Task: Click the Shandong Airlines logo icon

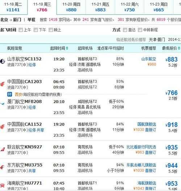Action: coord(3,61)
